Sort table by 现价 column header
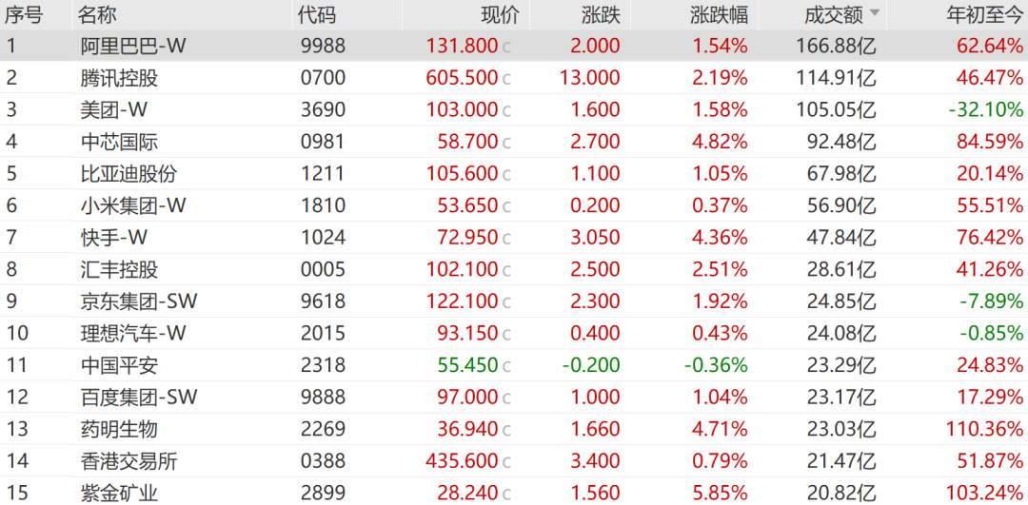The width and height of the screenshot is (1028, 505). [x=501, y=14]
